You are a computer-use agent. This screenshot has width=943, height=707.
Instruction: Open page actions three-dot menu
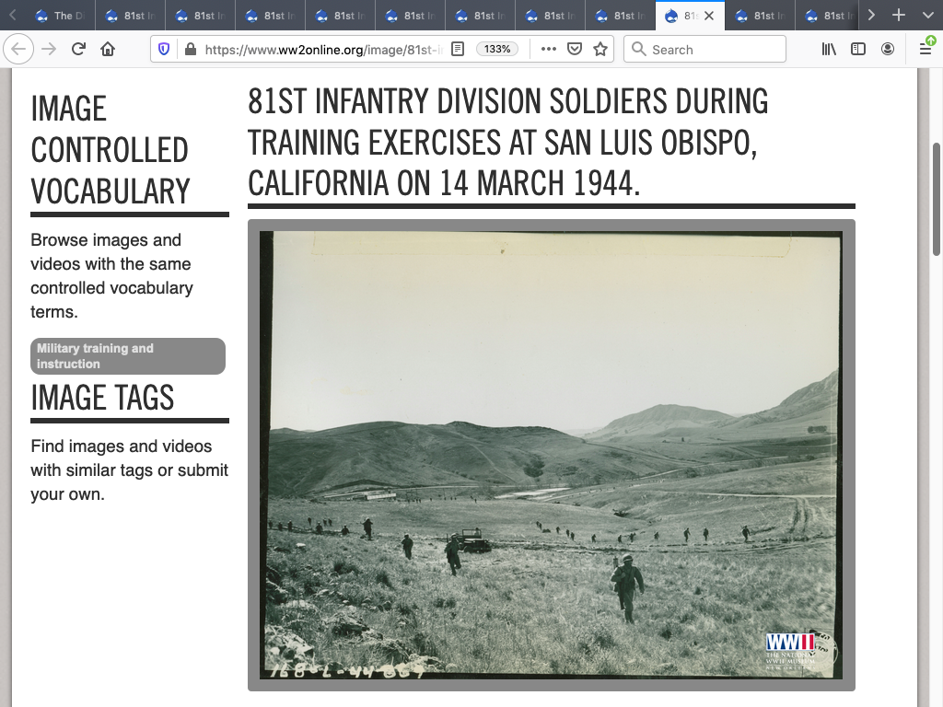(549, 50)
